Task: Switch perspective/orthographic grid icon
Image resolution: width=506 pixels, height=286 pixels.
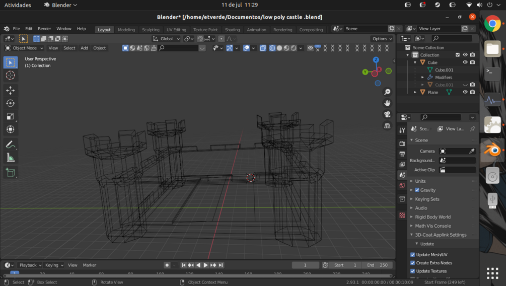Action: (387, 126)
